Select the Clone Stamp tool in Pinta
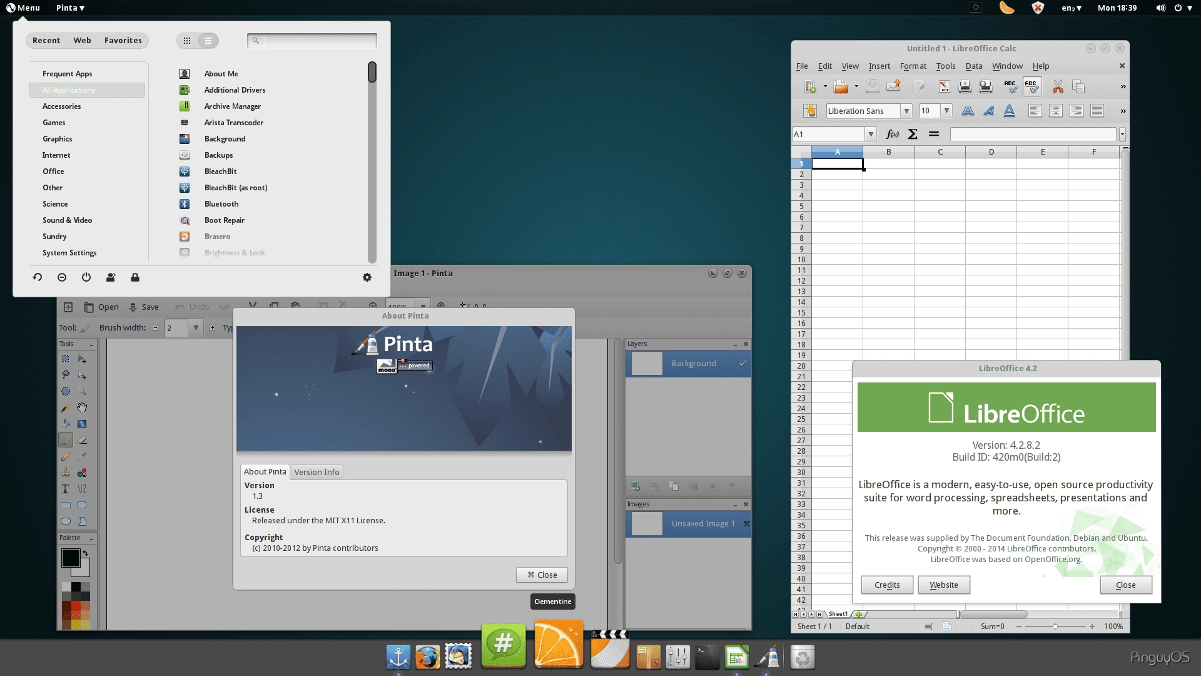The image size is (1201, 676). coord(66,473)
